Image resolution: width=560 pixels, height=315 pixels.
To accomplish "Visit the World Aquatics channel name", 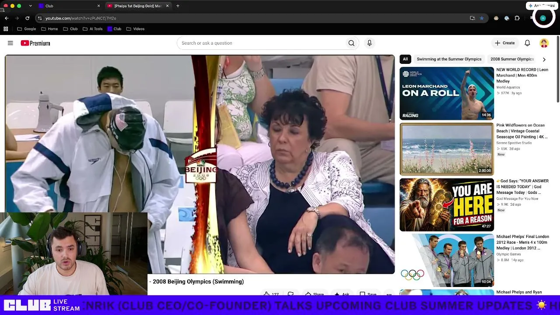I will coord(508,87).
